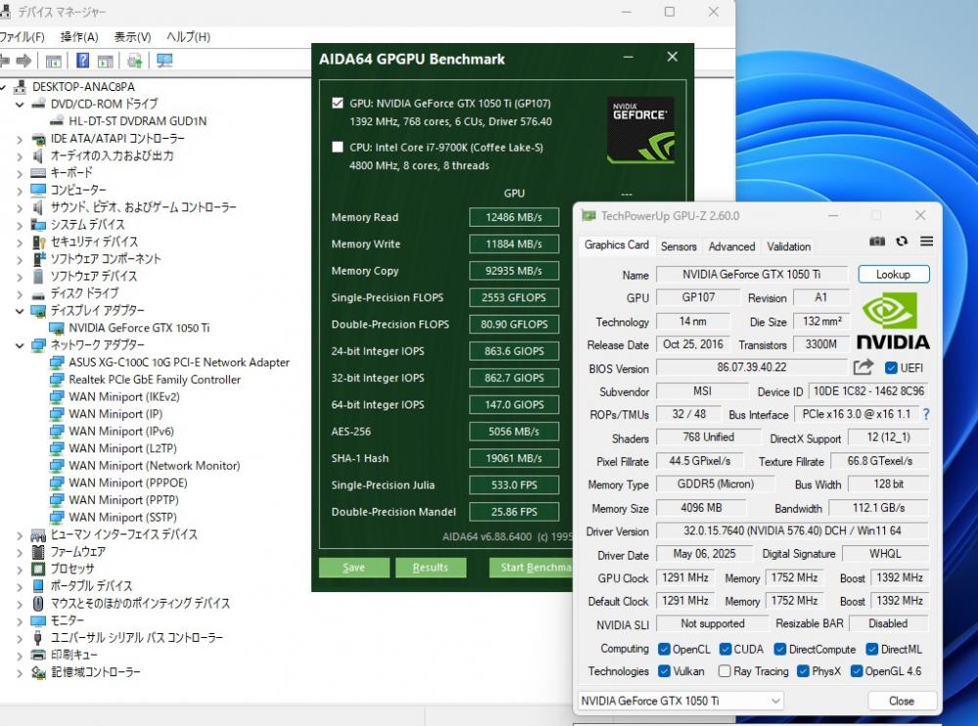This screenshot has height=726, width=978.
Task: Start the AIDA64 benchmark with Start Benchmark
Action: pos(531,567)
